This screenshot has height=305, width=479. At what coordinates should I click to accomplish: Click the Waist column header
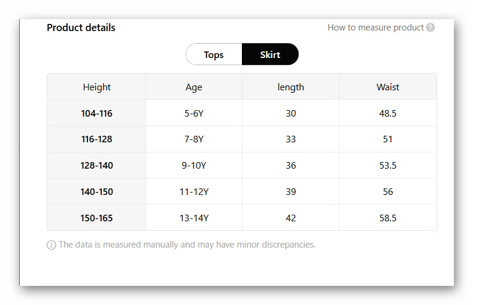388,87
